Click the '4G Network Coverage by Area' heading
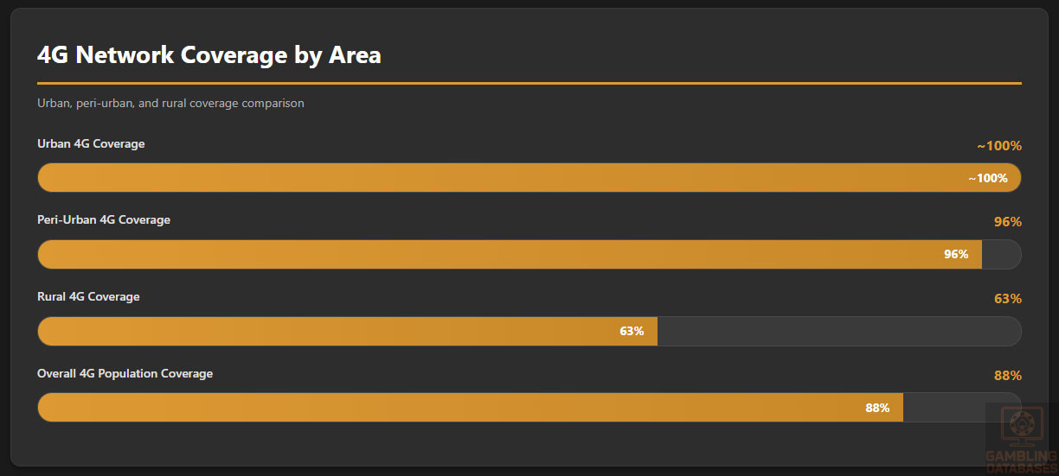This screenshot has width=1059, height=476. click(x=209, y=55)
